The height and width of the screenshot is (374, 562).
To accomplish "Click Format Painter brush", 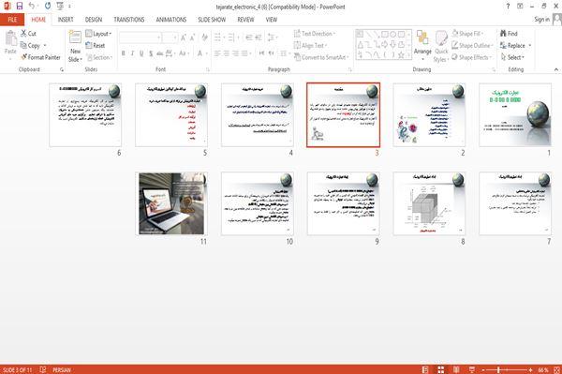I will coord(40,57).
